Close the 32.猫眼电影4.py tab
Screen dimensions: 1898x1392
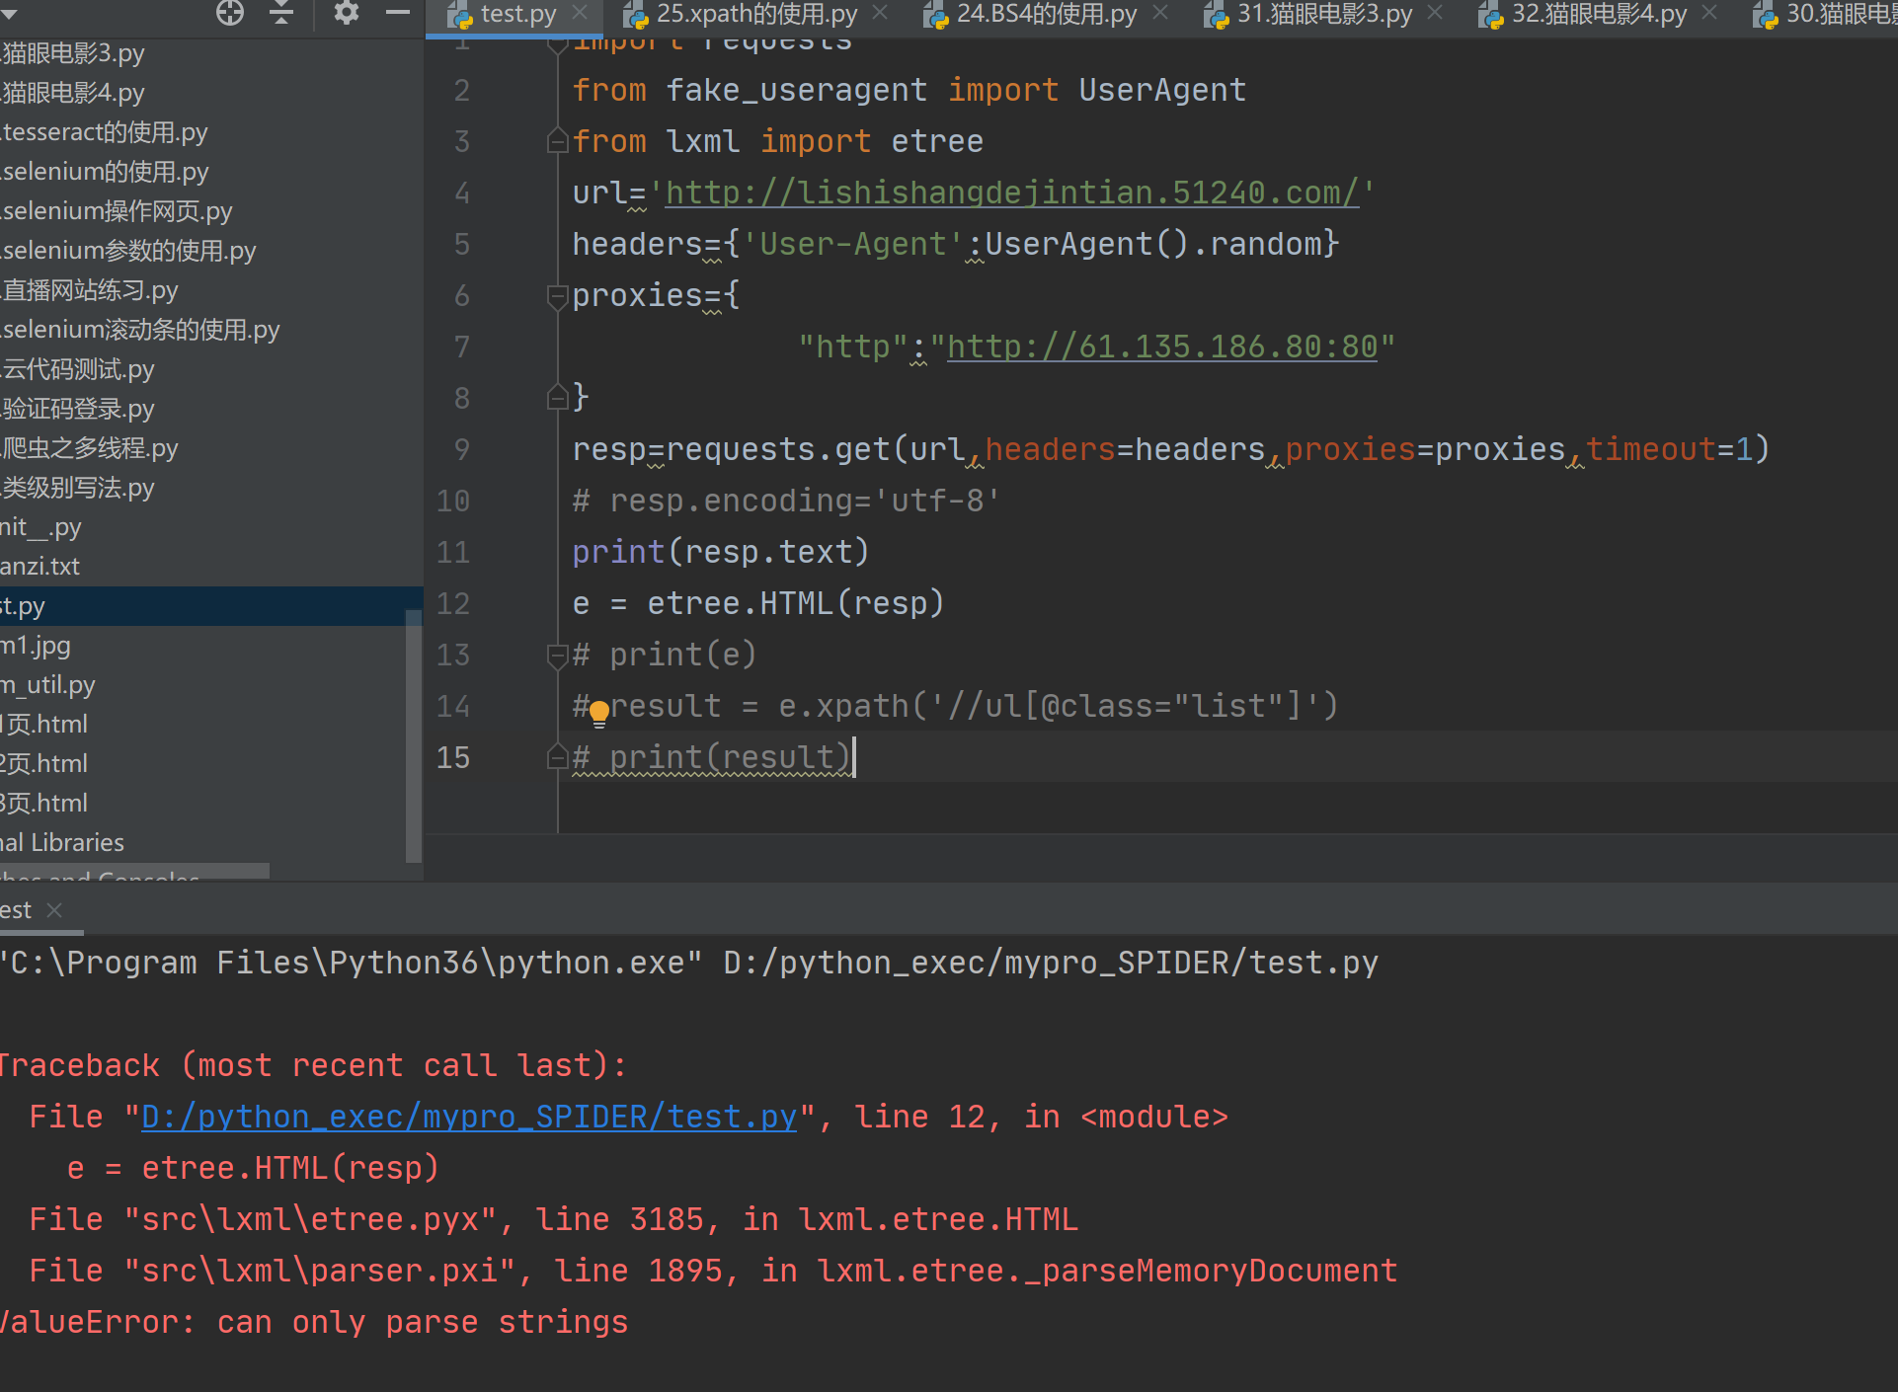pos(1710,13)
